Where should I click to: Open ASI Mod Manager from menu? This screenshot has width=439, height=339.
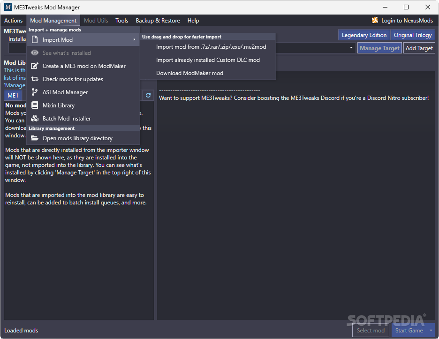point(83,92)
